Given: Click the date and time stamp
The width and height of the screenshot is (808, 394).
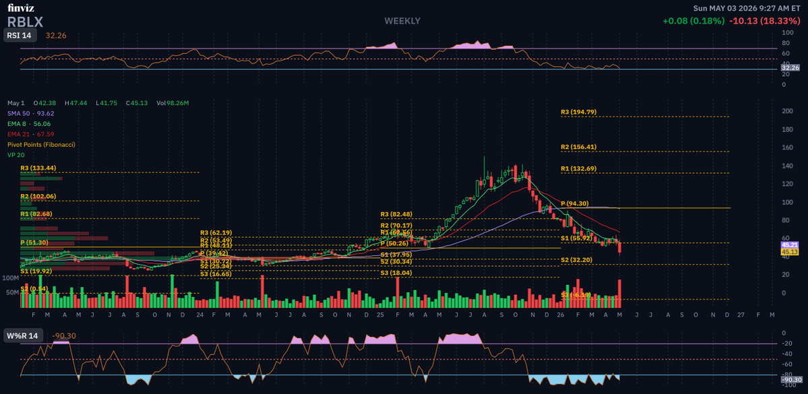Looking at the screenshot, I should 746,7.
